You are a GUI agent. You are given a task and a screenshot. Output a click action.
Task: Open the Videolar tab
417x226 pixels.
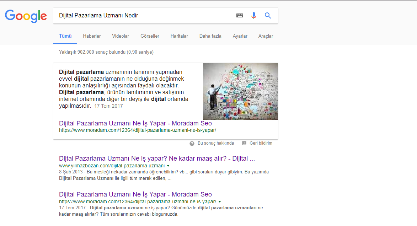pyautogui.click(x=121, y=36)
